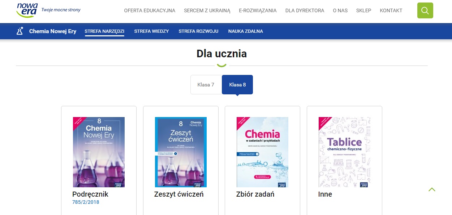
Task: Select Strefa Narzędzi section
Action: tap(104, 31)
